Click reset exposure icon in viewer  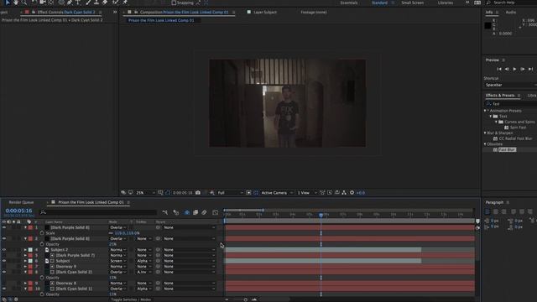click(352, 193)
